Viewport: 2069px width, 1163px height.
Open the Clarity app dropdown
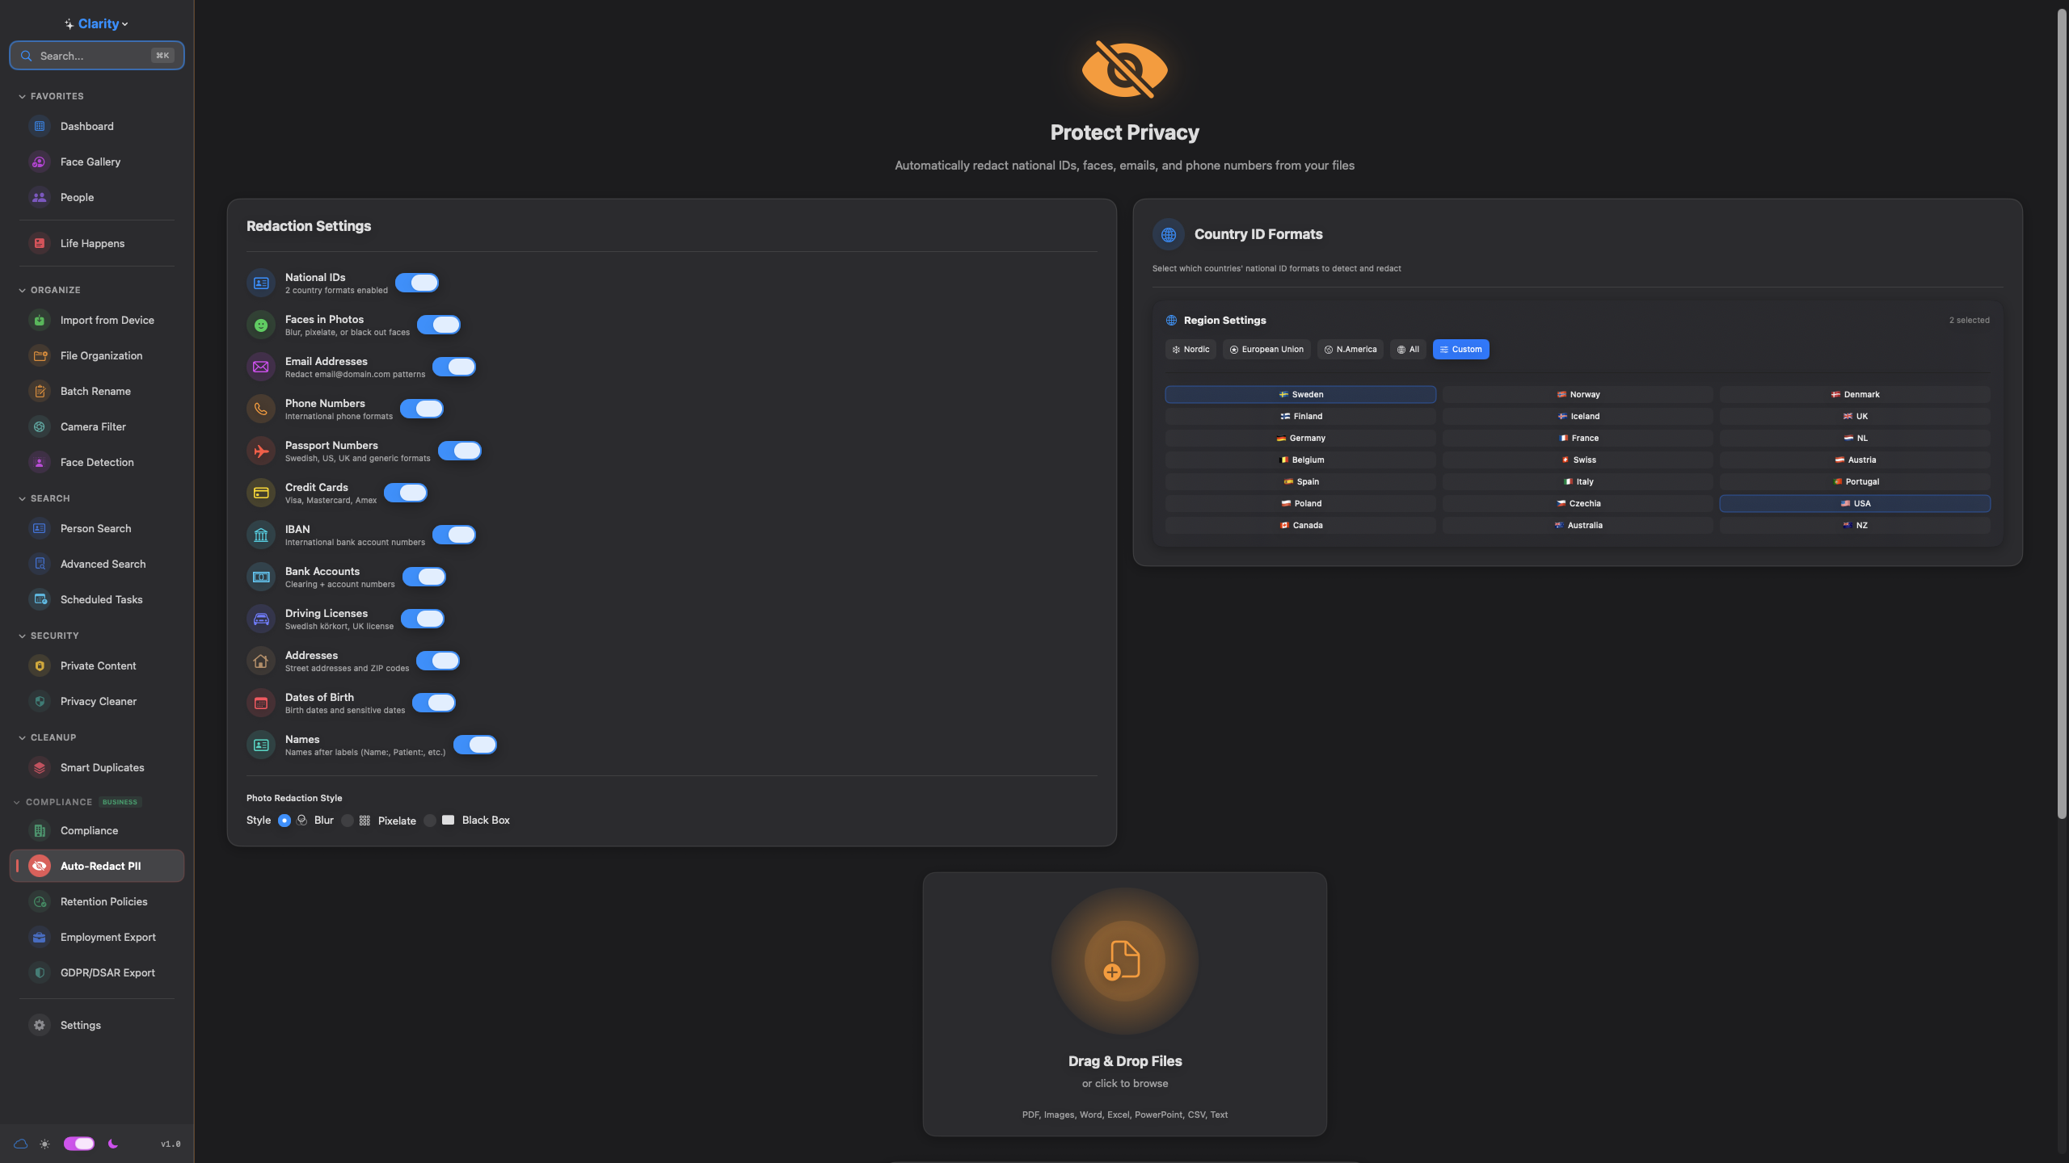click(97, 24)
